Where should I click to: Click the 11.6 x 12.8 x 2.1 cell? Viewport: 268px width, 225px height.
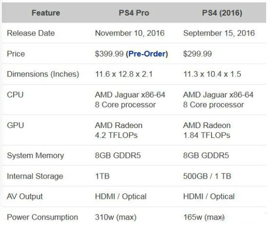(124, 75)
